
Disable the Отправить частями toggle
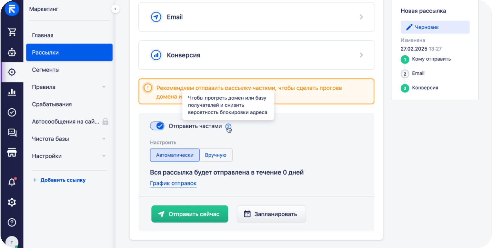tap(157, 126)
